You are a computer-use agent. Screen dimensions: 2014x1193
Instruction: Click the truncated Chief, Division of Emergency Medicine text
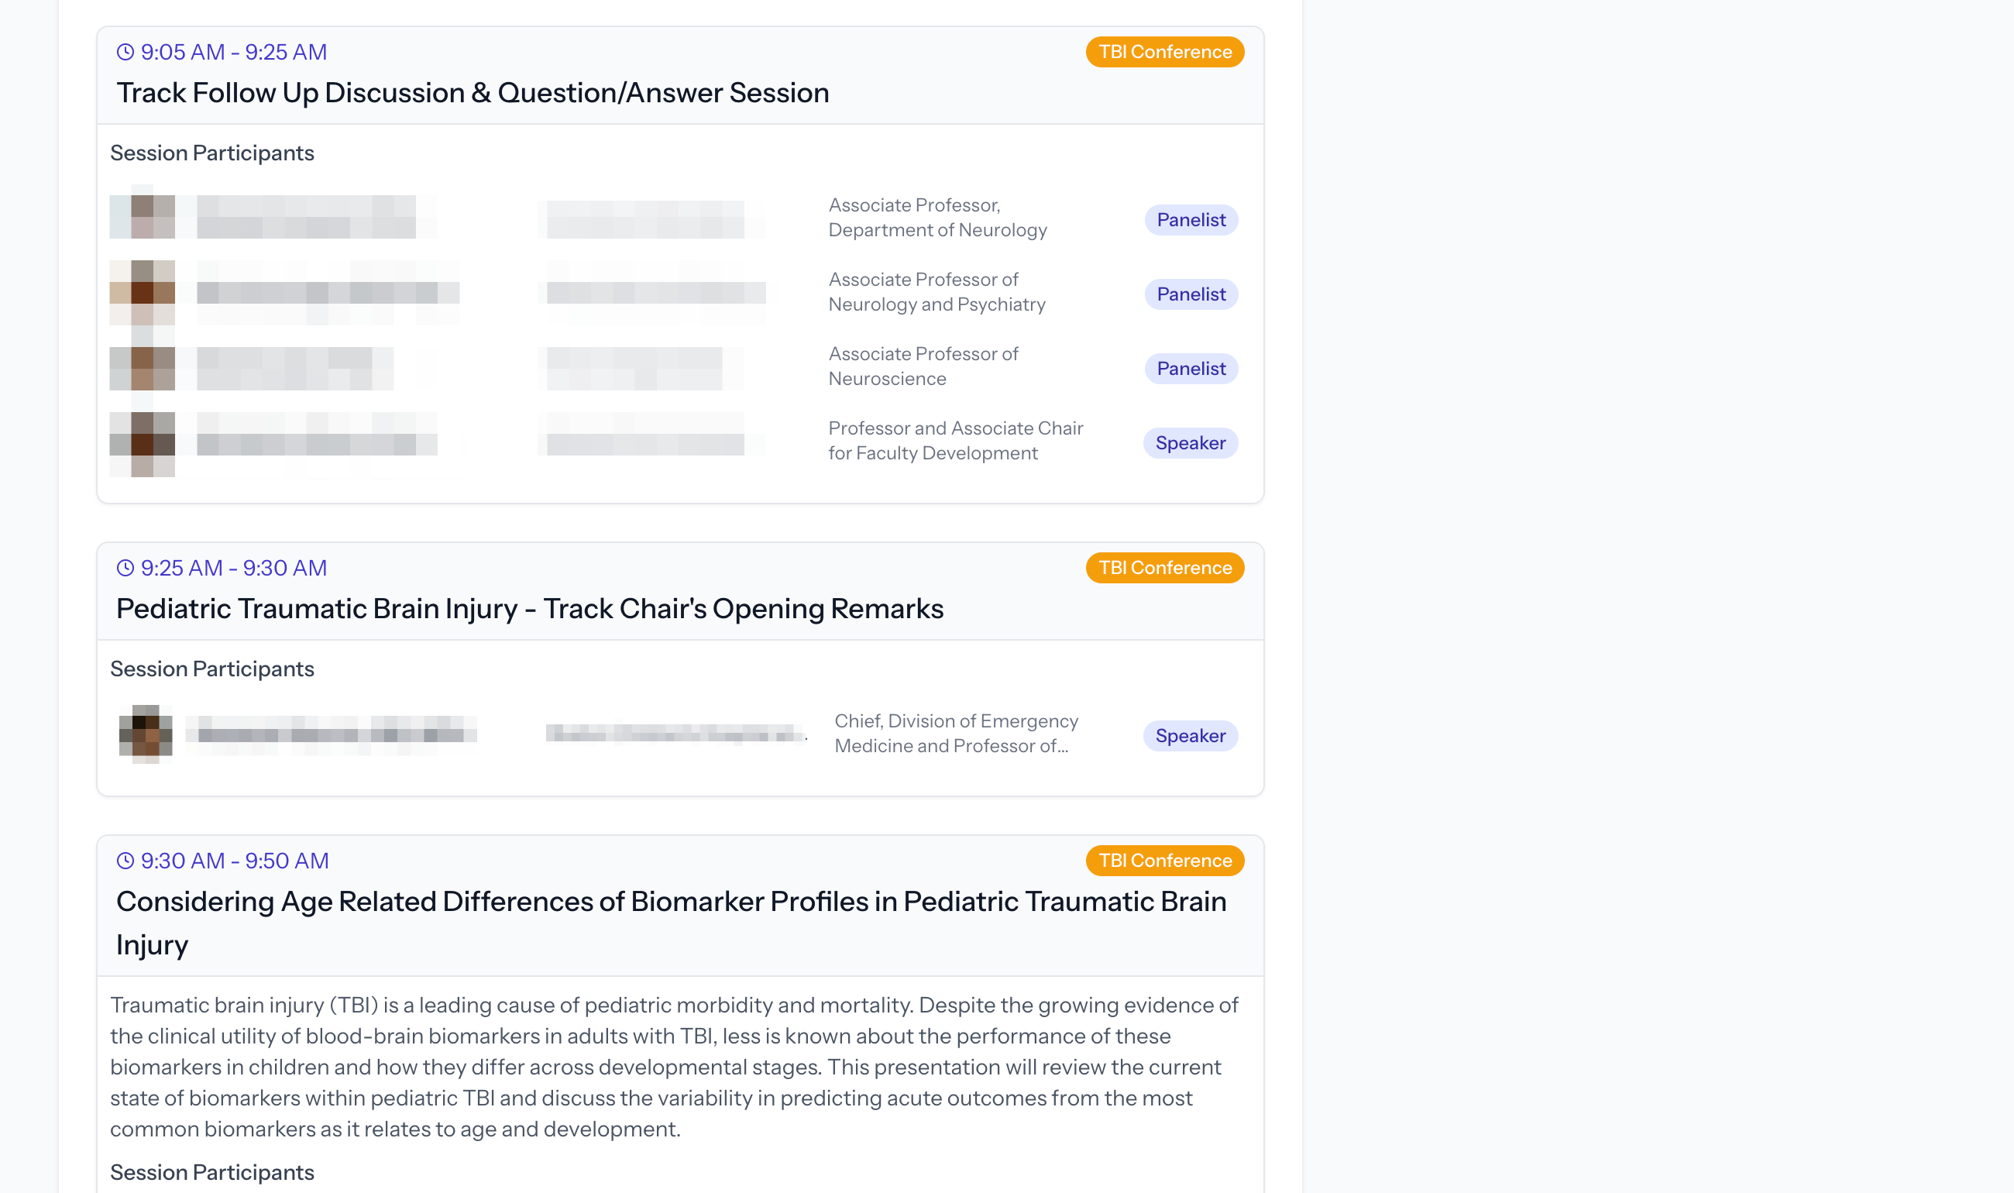click(x=957, y=734)
